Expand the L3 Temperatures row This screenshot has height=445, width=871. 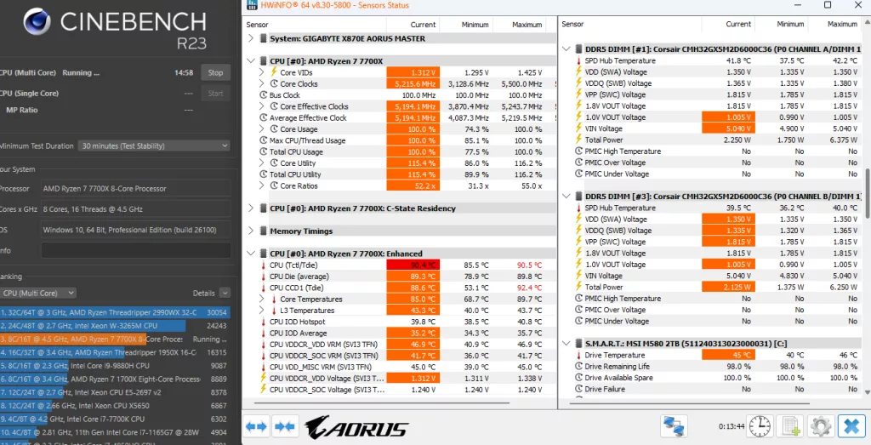[x=262, y=310]
